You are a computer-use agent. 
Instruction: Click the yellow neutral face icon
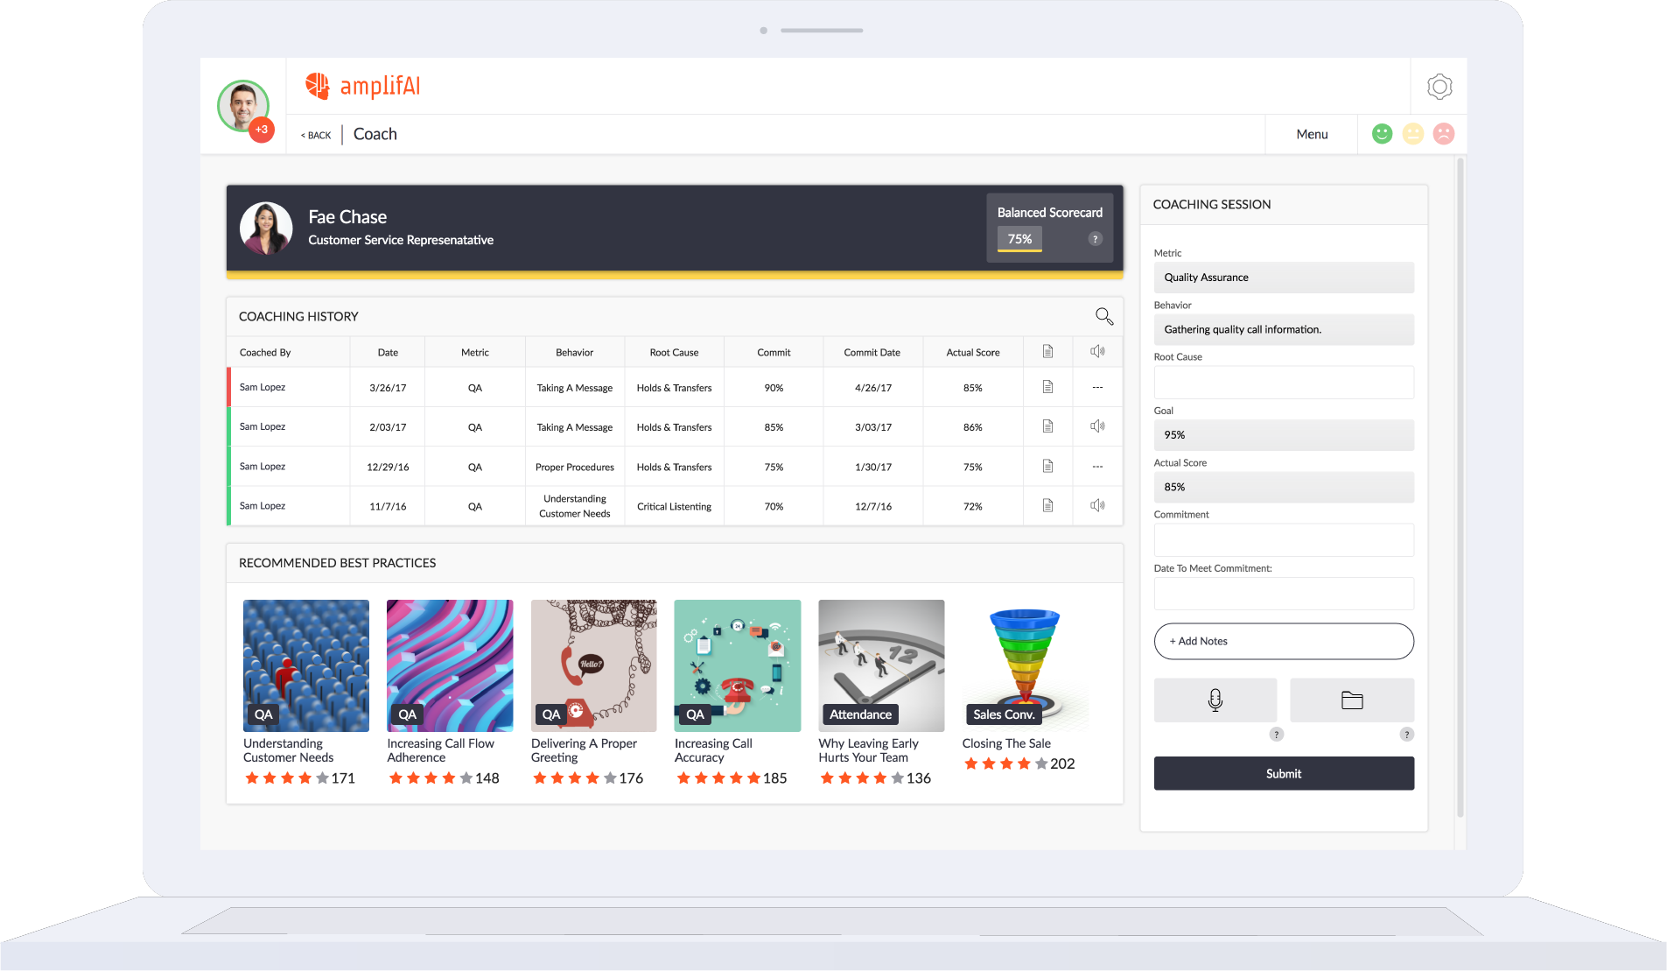[x=1412, y=134]
